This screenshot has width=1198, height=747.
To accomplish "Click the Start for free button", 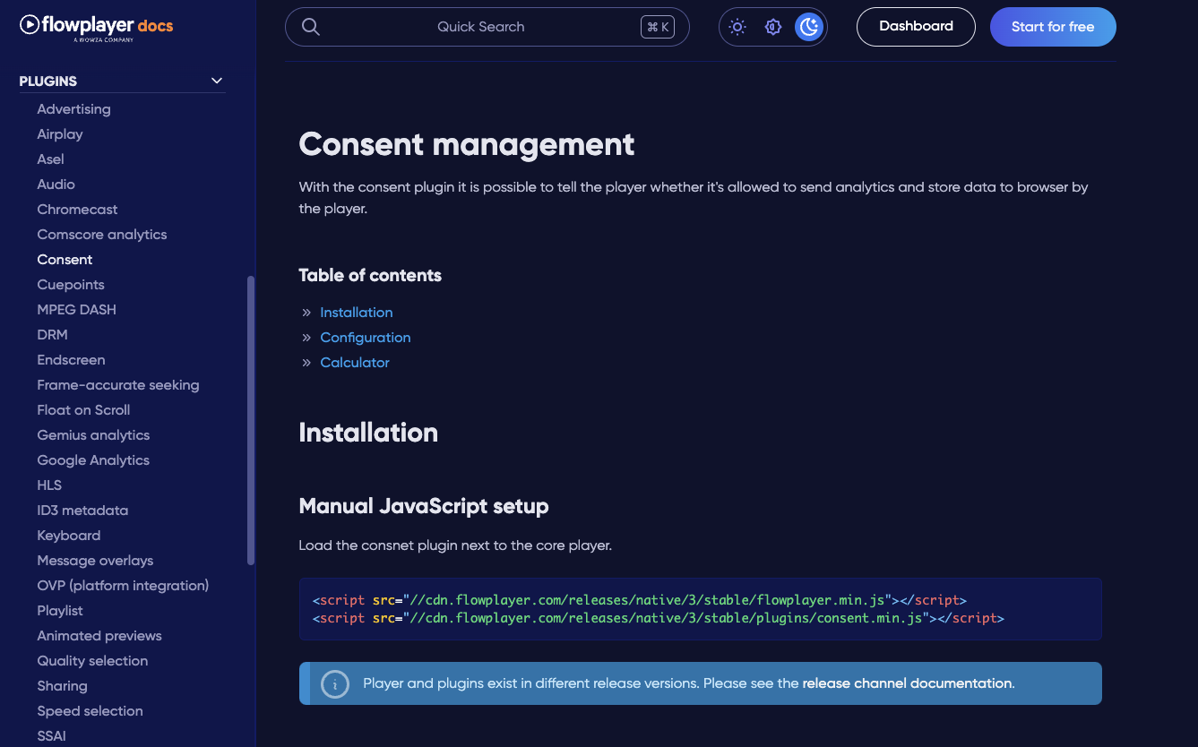I will pos(1053,27).
